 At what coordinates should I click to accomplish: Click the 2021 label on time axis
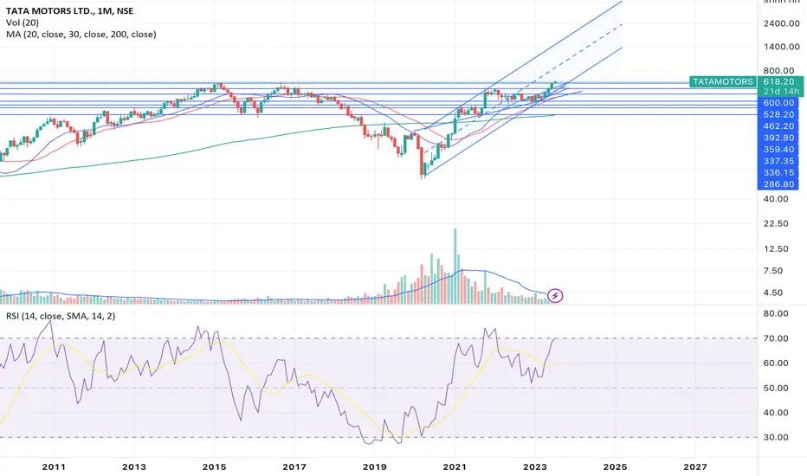455,467
